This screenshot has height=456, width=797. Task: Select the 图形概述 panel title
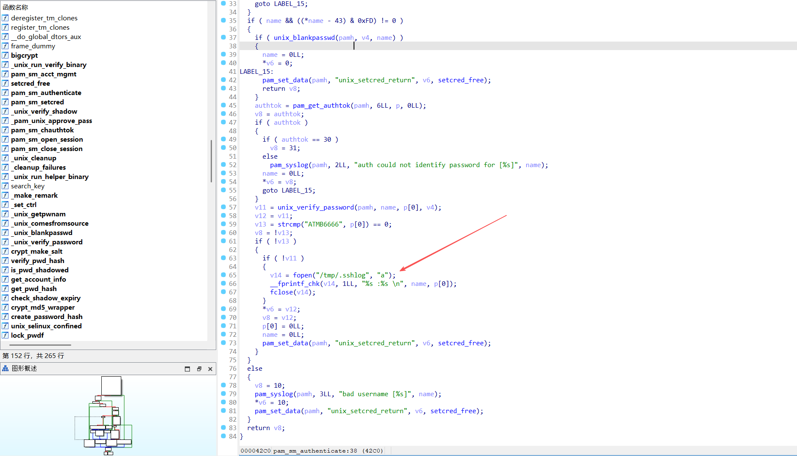click(25, 369)
